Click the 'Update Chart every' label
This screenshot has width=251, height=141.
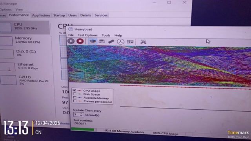click(87, 110)
